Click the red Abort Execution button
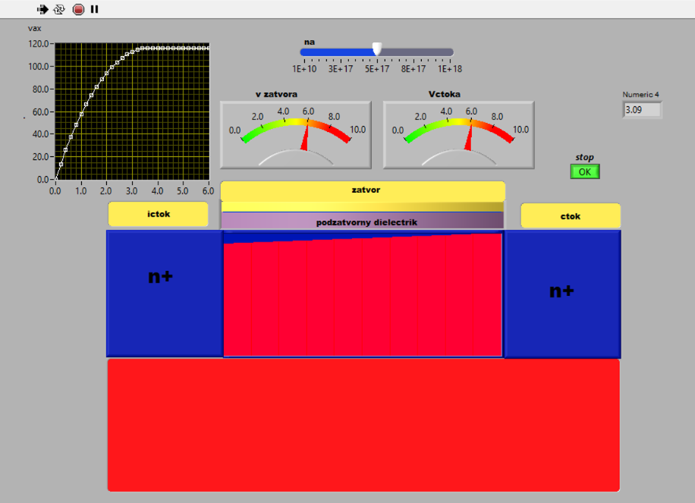695x503 pixels. [x=78, y=9]
